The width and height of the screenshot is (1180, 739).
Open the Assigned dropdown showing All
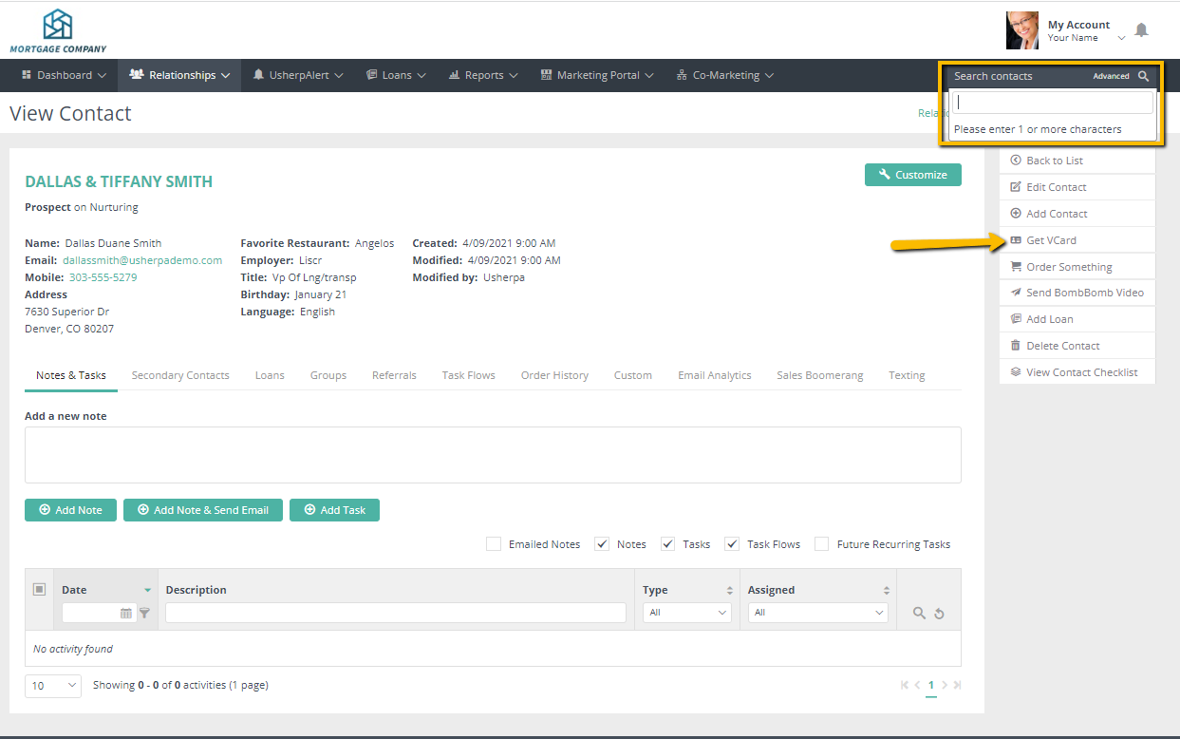pos(817,613)
